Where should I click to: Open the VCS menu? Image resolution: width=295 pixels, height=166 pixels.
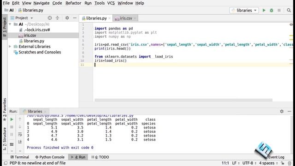111,3
